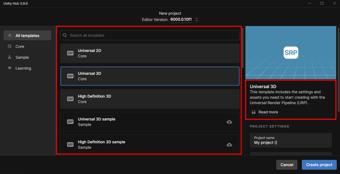The width and height of the screenshot is (340, 174).
Task: Click the SRP icon on Universal 3D row
Action: tap(70, 76)
